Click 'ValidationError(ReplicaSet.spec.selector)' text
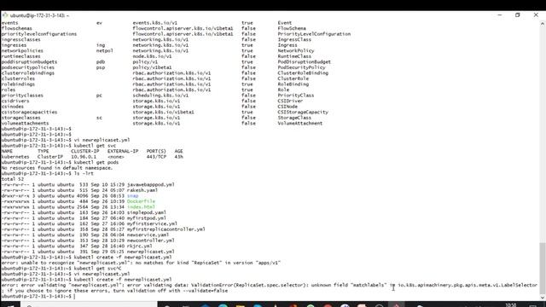The width and height of the screenshot is (546, 307). point(247,285)
